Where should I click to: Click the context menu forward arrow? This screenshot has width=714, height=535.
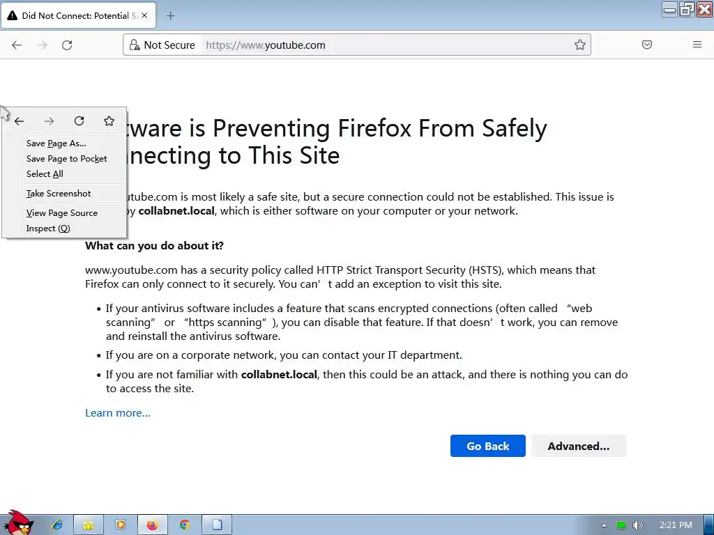click(50, 121)
